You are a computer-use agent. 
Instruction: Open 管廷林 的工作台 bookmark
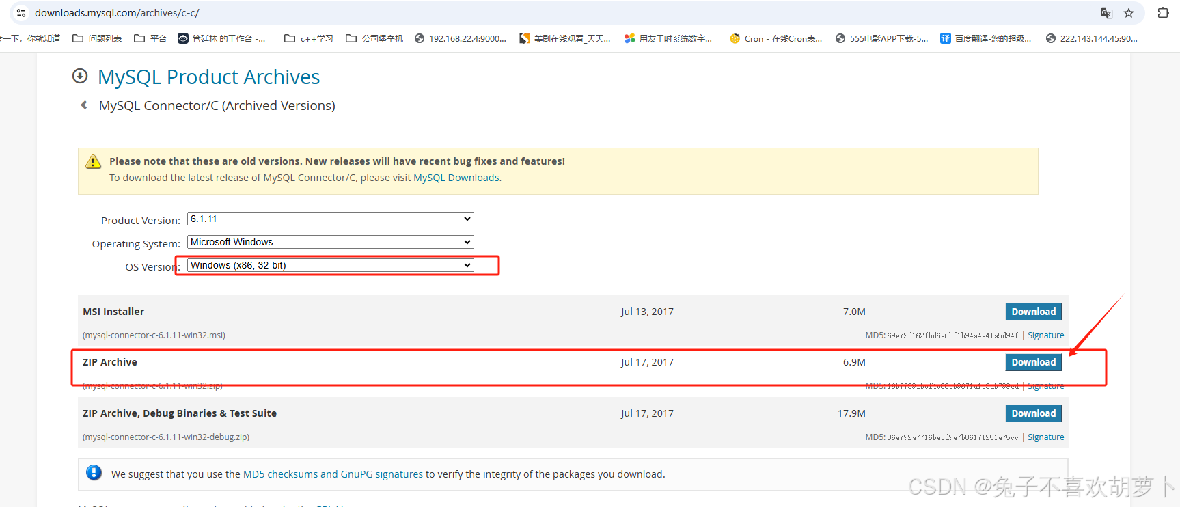pos(221,39)
